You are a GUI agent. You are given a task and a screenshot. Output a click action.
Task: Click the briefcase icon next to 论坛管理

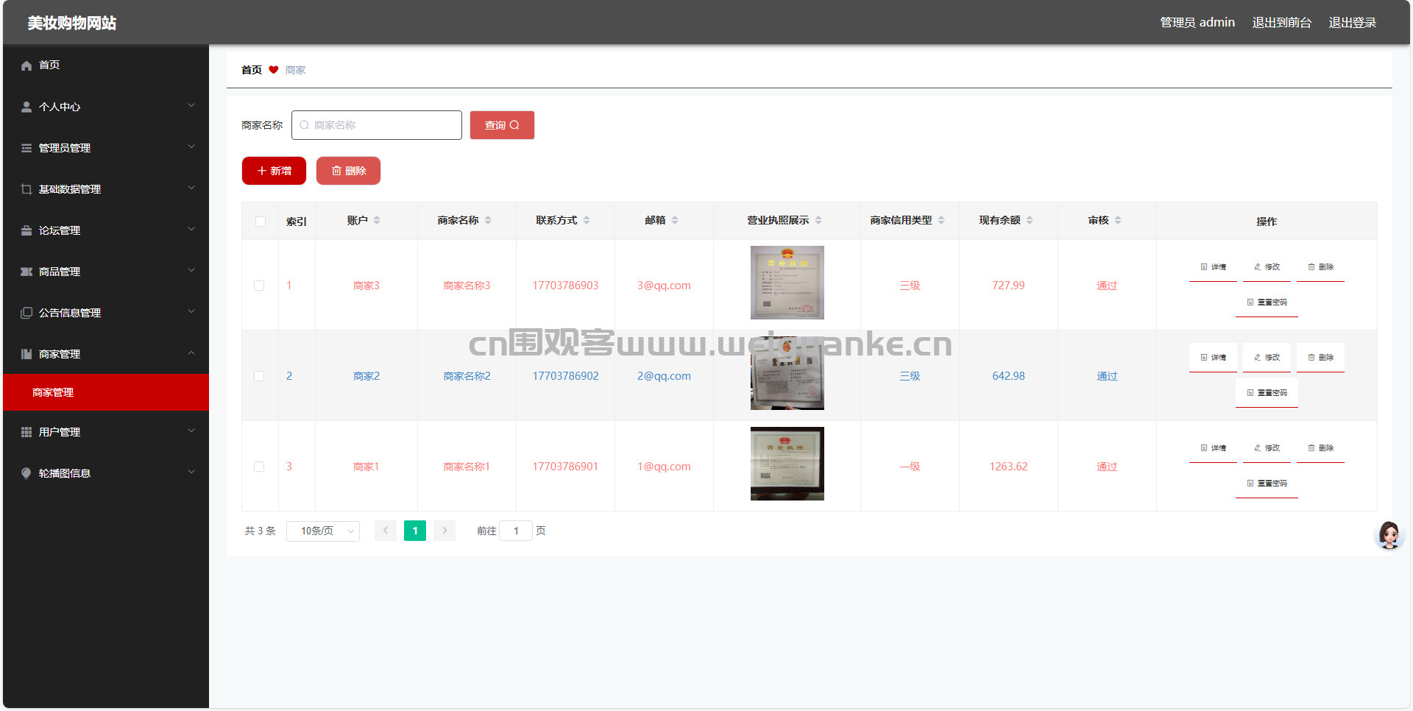pos(26,230)
